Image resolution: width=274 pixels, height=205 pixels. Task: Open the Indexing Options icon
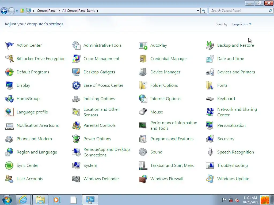(76, 99)
